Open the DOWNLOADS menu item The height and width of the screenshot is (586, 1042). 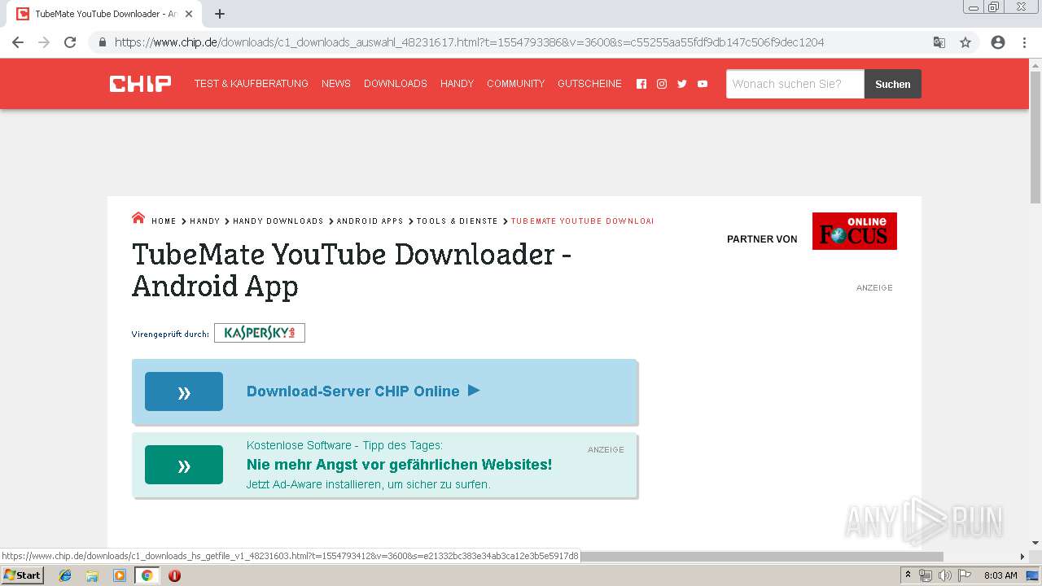[396, 84]
